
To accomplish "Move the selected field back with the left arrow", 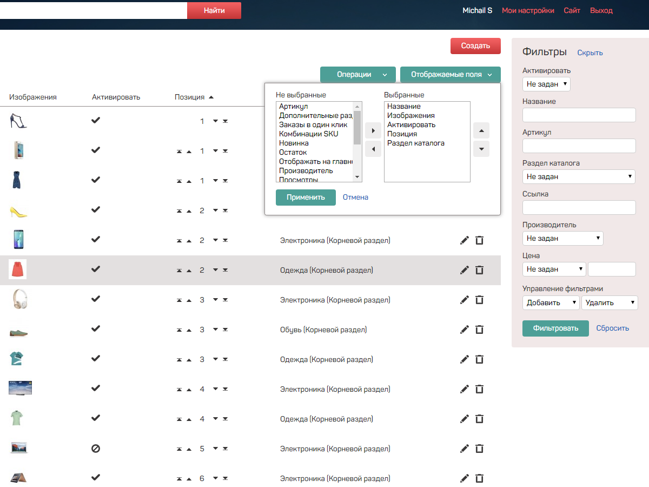I will point(373,148).
